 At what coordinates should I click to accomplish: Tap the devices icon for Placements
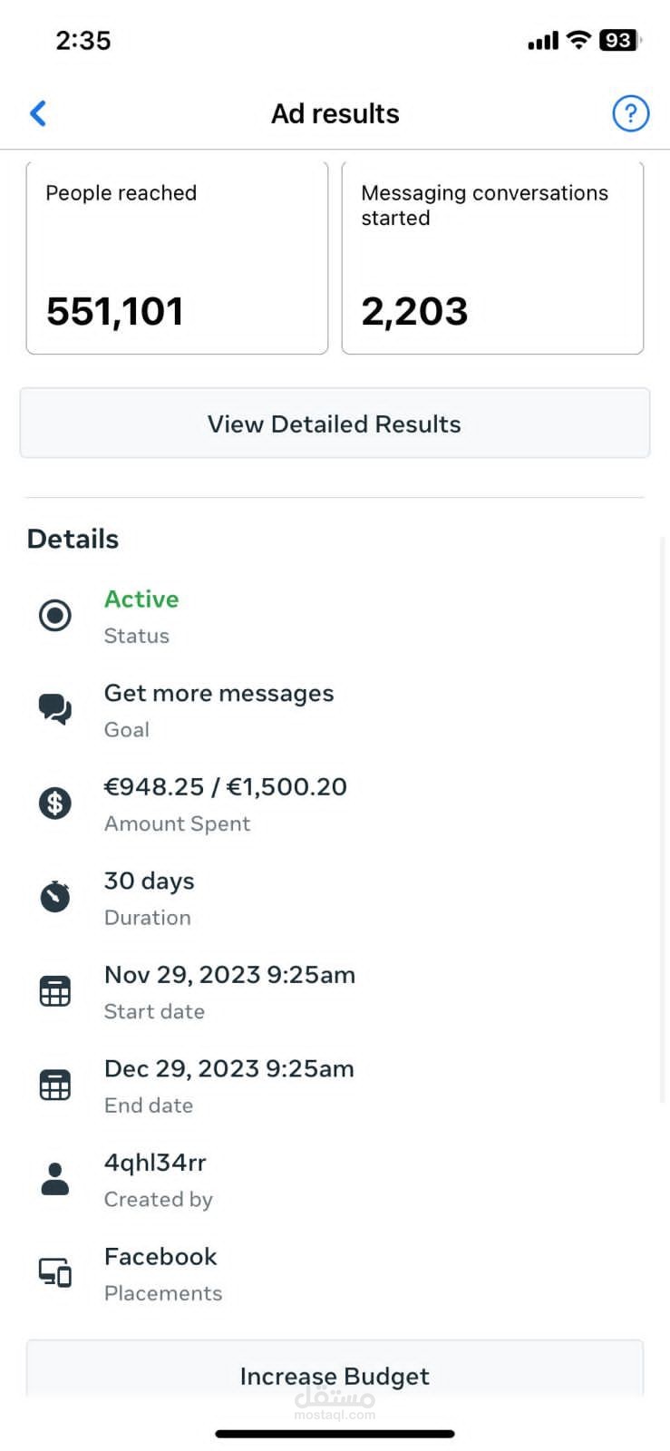tap(55, 1272)
